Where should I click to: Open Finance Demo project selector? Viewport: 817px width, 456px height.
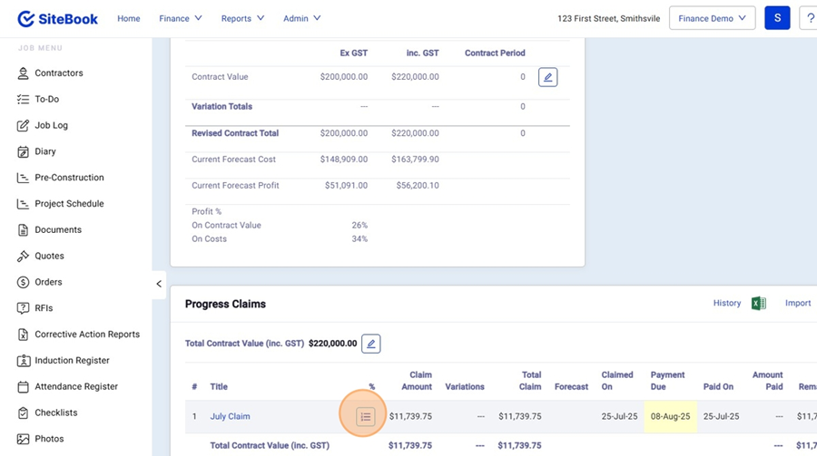[x=712, y=18]
